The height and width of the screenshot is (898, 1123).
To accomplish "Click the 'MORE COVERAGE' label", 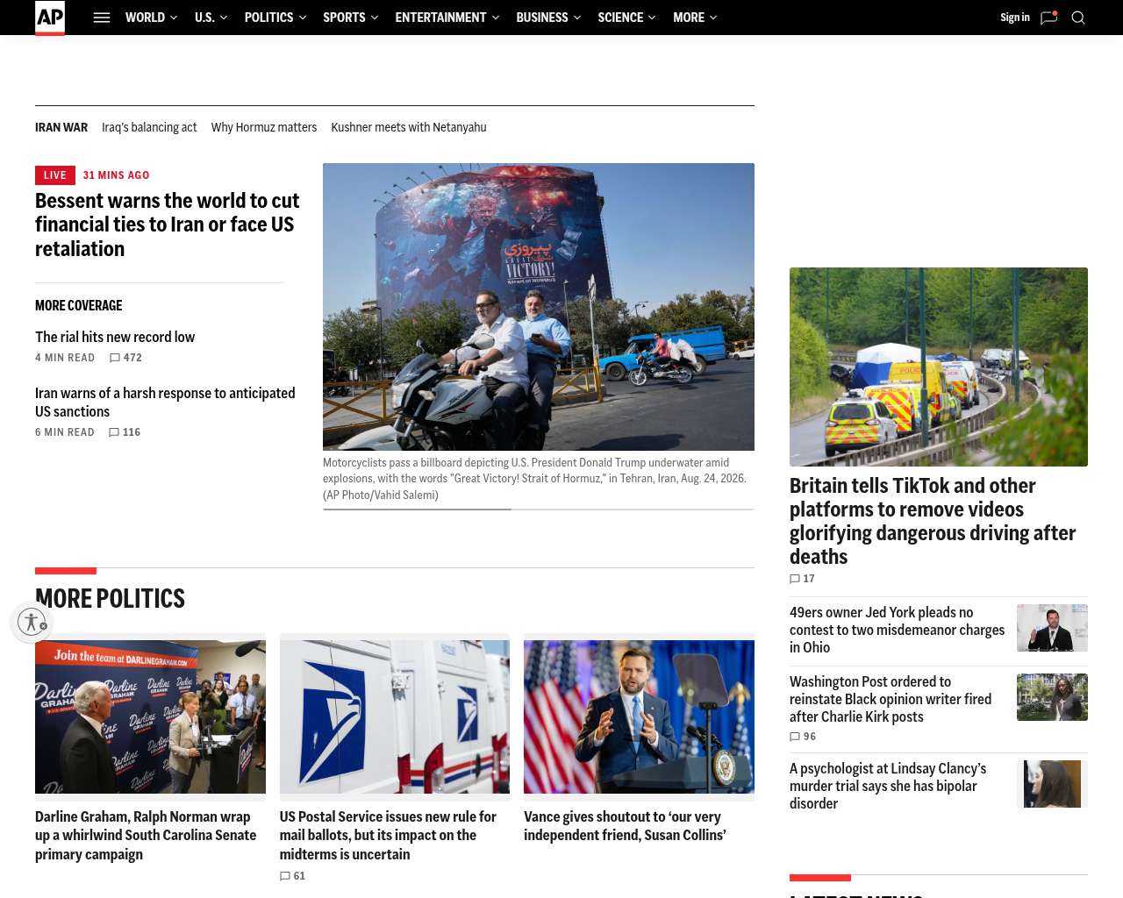I will click(x=79, y=306).
